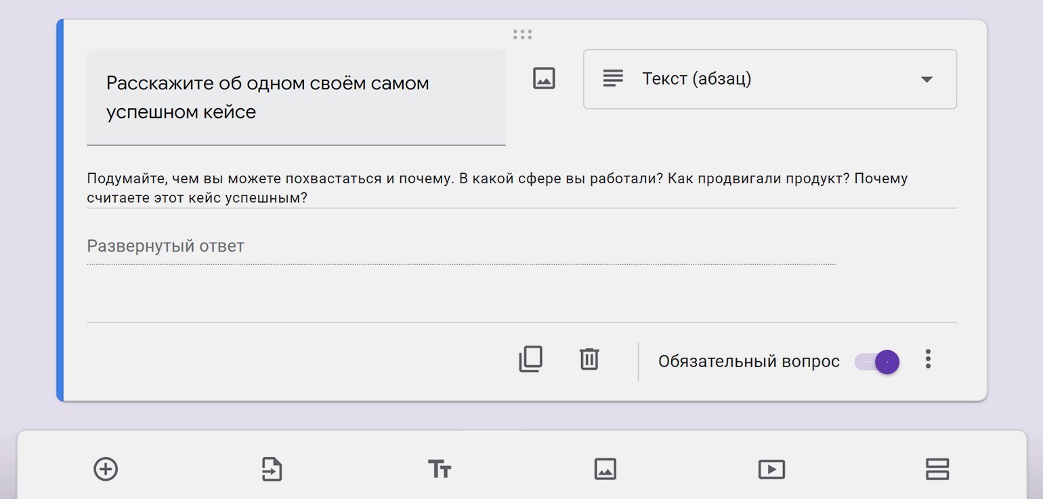Add a new question with plus icon
Viewport: 1043px width, 499px height.
(x=106, y=469)
